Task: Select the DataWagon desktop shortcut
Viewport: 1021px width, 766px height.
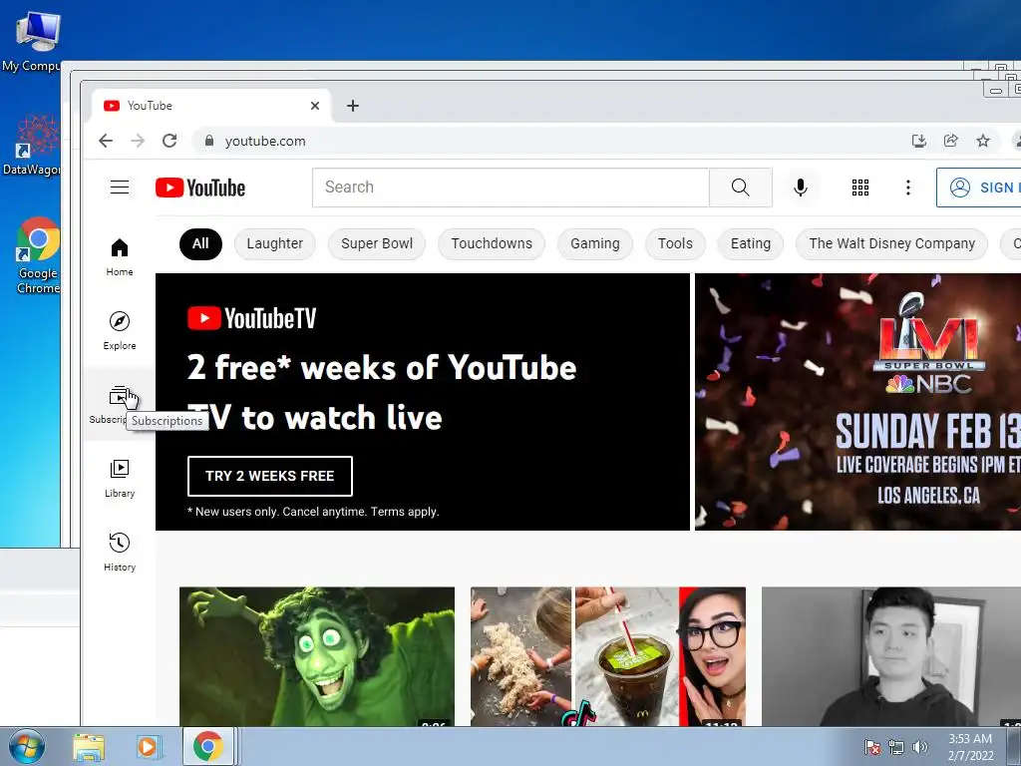Action: click(x=34, y=146)
